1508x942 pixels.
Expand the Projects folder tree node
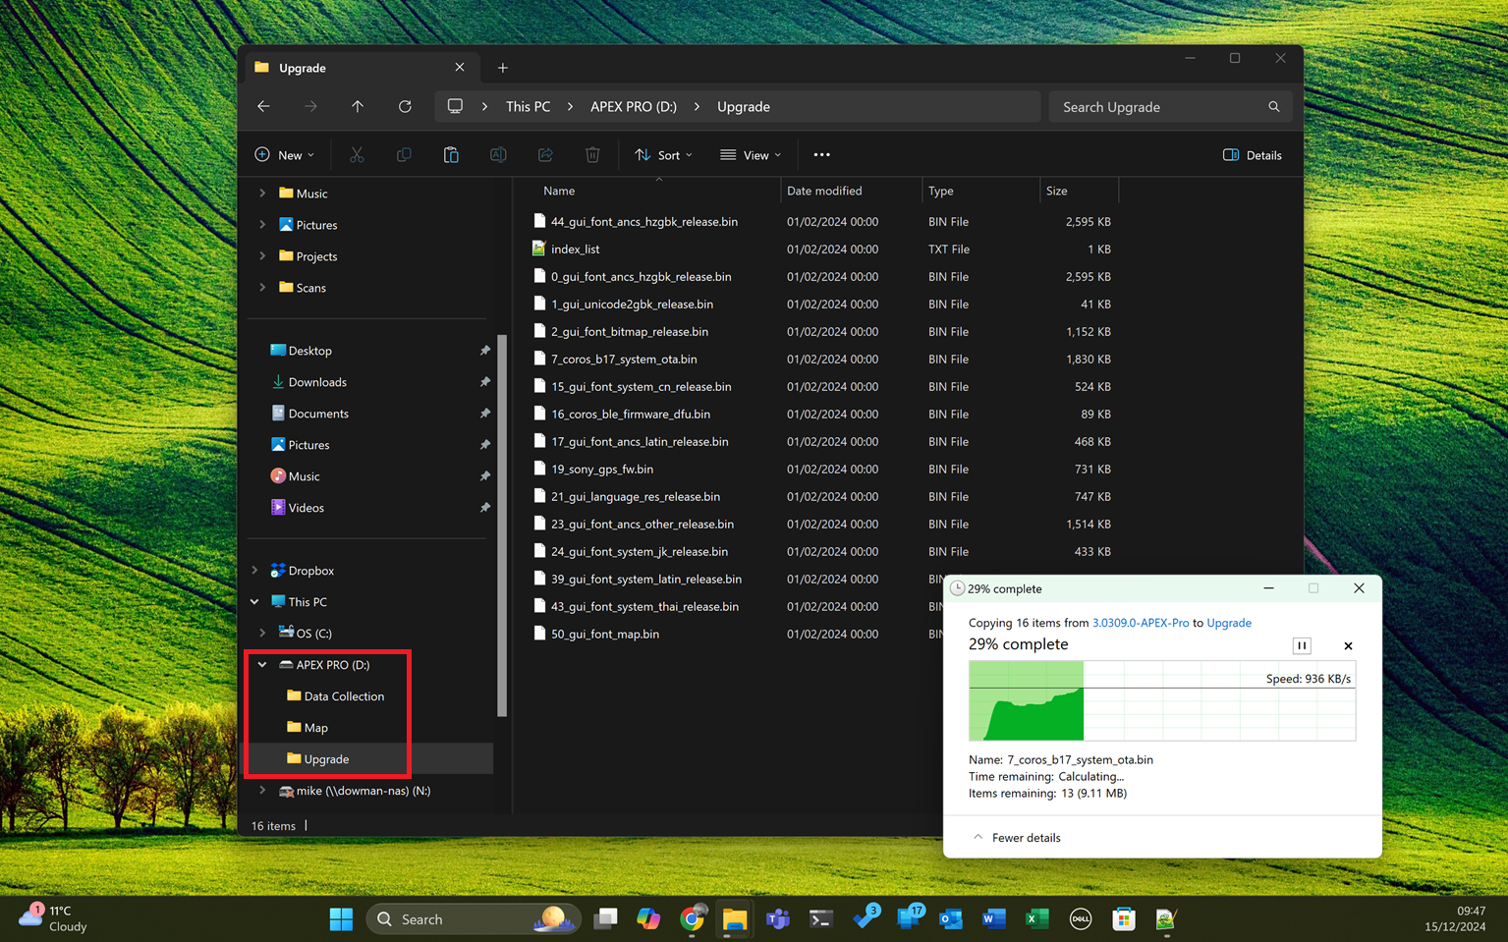[262, 256]
